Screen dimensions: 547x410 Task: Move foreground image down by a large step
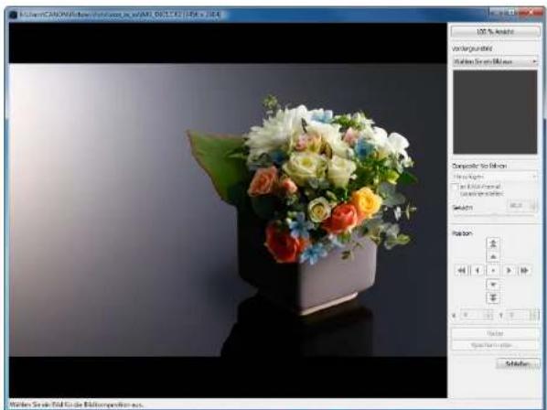click(493, 298)
